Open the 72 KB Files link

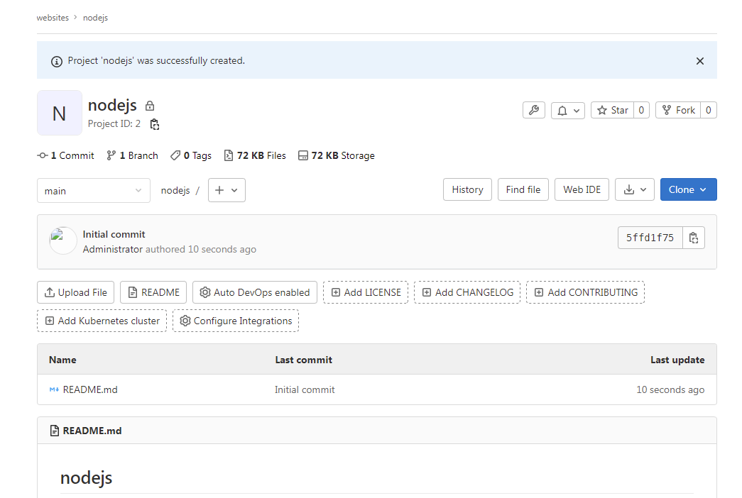(x=255, y=155)
